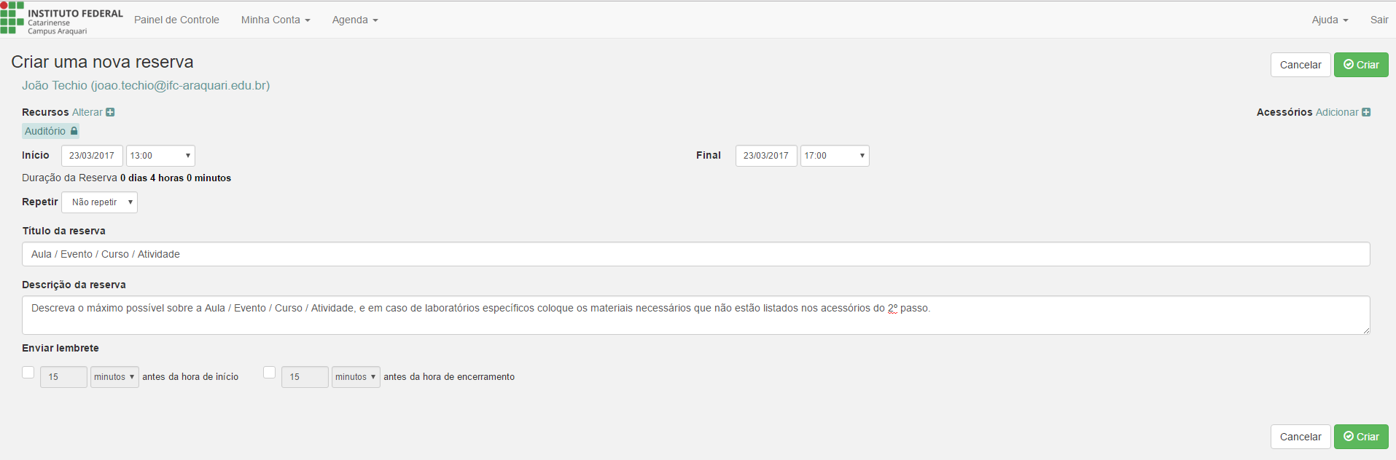The image size is (1396, 460).
Task: Open the Agenda menu
Action: pyautogui.click(x=355, y=20)
